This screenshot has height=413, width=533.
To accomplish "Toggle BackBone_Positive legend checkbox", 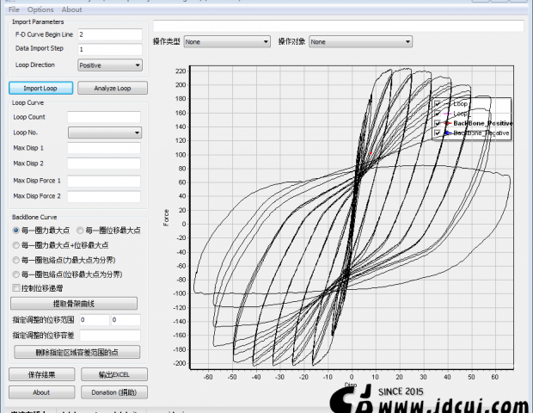I will pyautogui.click(x=438, y=123).
